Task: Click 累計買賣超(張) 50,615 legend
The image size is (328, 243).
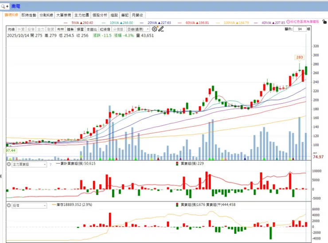Action: tap(76, 164)
